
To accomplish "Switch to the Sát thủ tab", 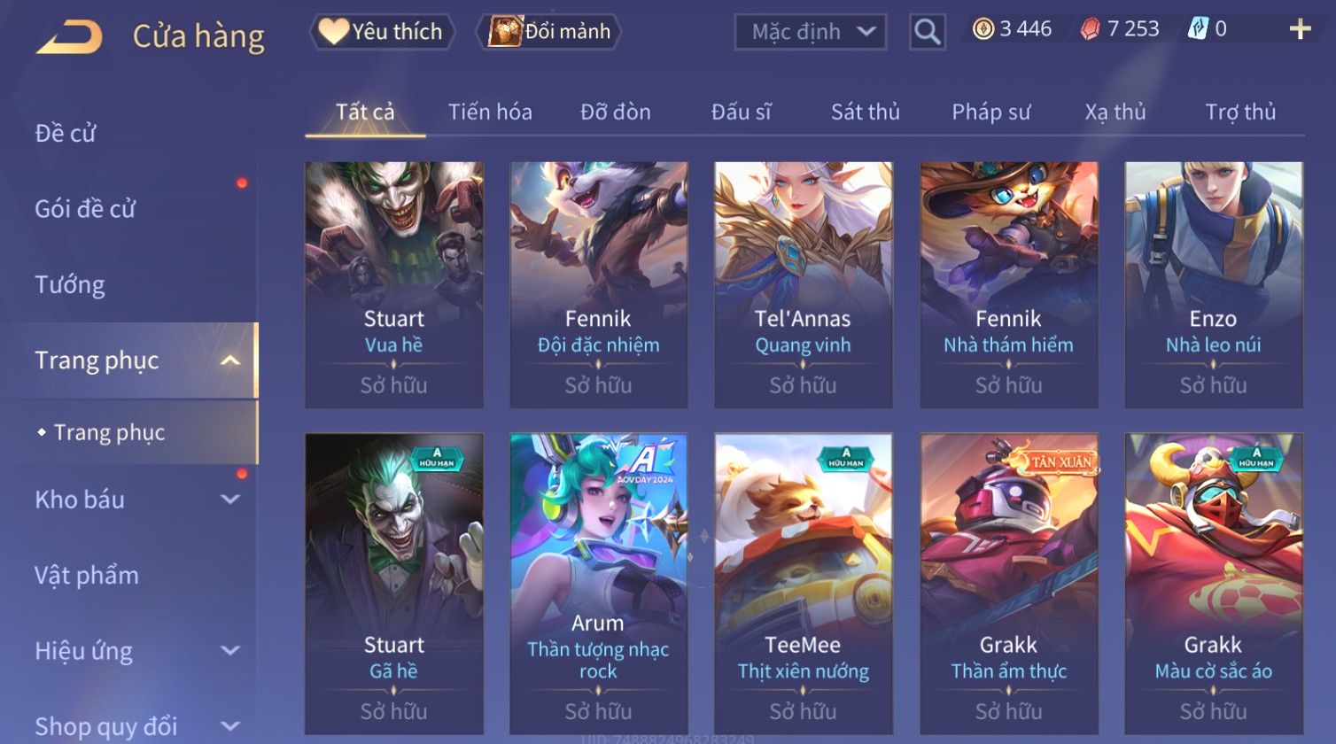I will (865, 112).
